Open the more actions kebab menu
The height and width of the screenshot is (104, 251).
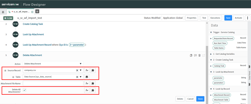247,18
